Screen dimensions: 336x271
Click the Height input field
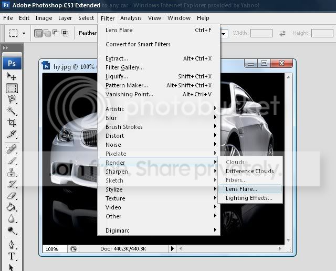tap(322, 33)
